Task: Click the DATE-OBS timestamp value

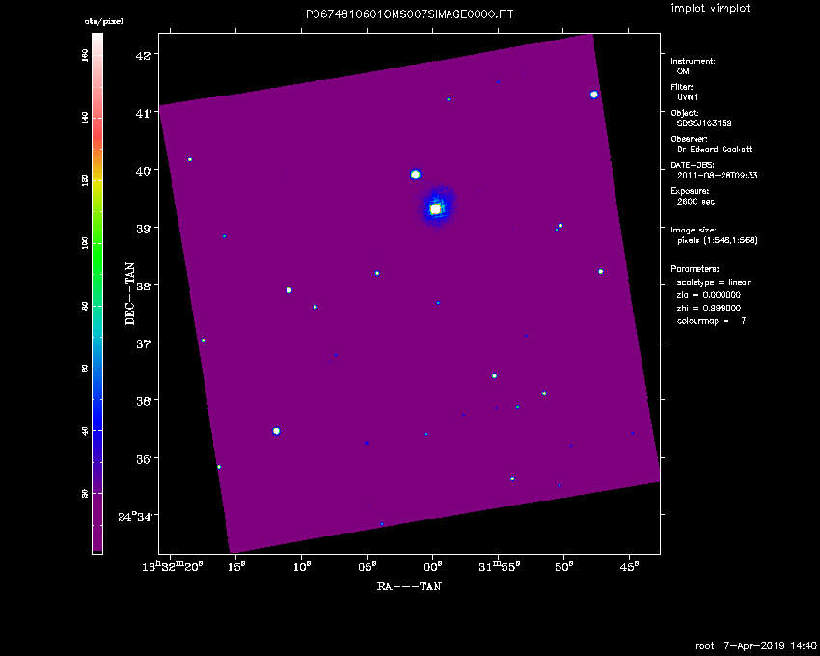Action: pyautogui.click(x=716, y=176)
